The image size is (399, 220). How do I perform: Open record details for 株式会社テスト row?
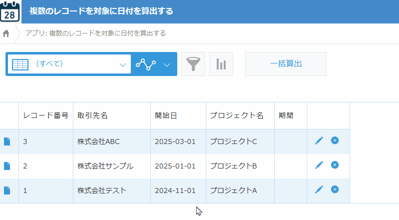(7, 190)
